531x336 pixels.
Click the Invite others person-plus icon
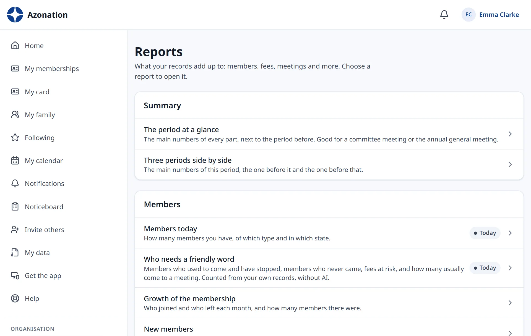tap(15, 229)
